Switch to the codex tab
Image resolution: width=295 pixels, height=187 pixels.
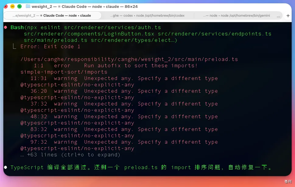147,15
